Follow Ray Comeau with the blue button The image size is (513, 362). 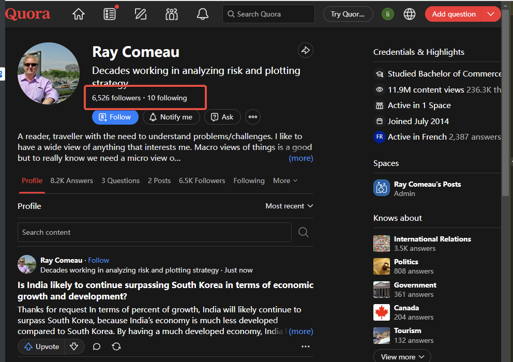coord(115,117)
